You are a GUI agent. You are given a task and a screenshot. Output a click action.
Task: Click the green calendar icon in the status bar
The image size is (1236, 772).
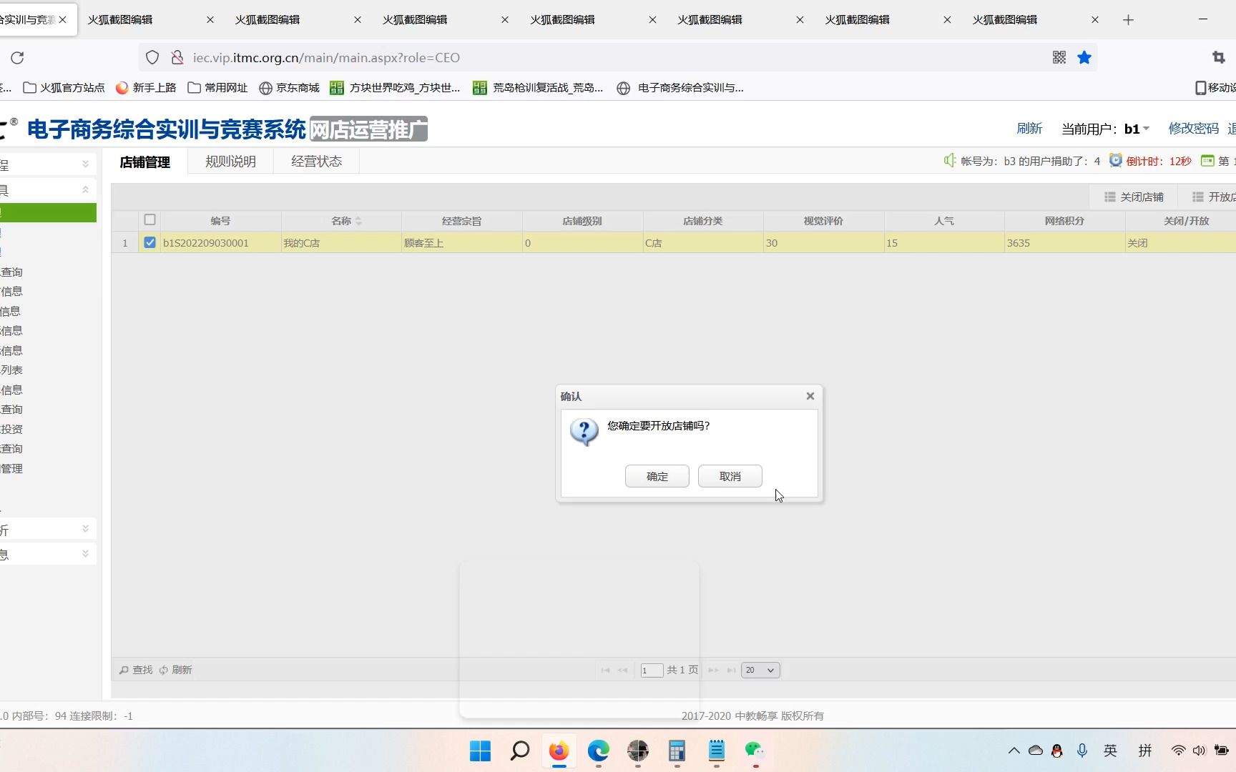1207,161
